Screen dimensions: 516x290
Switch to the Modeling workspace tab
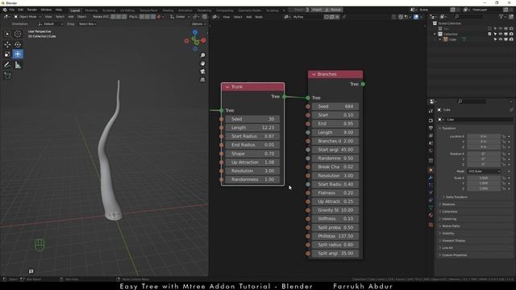[91, 10]
